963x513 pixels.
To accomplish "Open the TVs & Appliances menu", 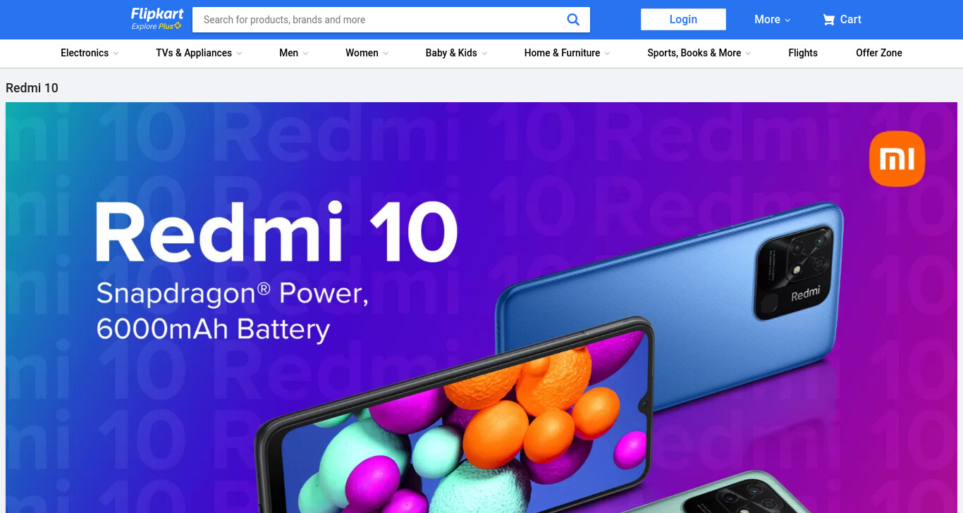I will pyautogui.click(x=199, y=53).
